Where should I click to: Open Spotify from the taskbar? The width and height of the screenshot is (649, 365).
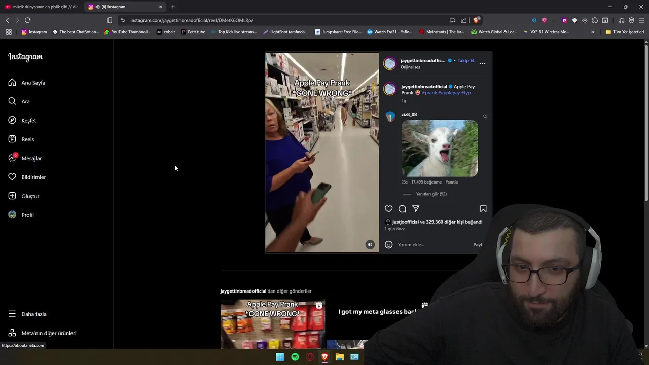[295, 357]
